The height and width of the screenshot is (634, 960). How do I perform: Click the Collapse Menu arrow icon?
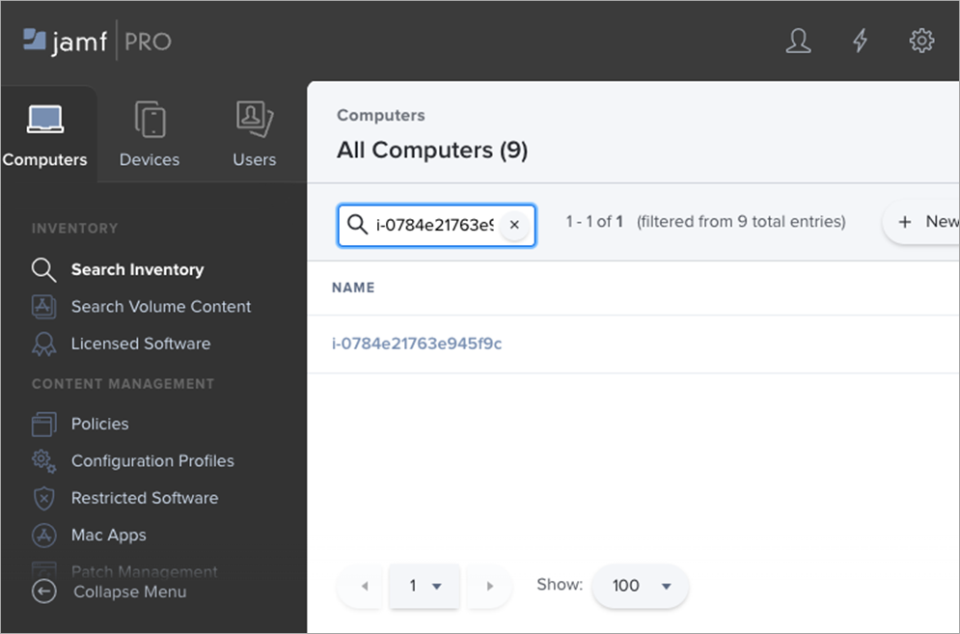[x=44, y=592]
